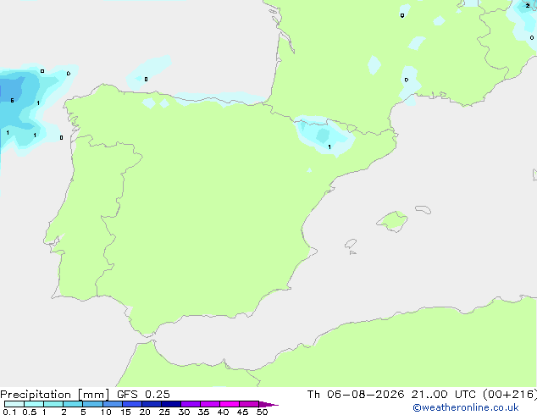
Task: Click the 21..00 UTC time text
Action: 444,395
